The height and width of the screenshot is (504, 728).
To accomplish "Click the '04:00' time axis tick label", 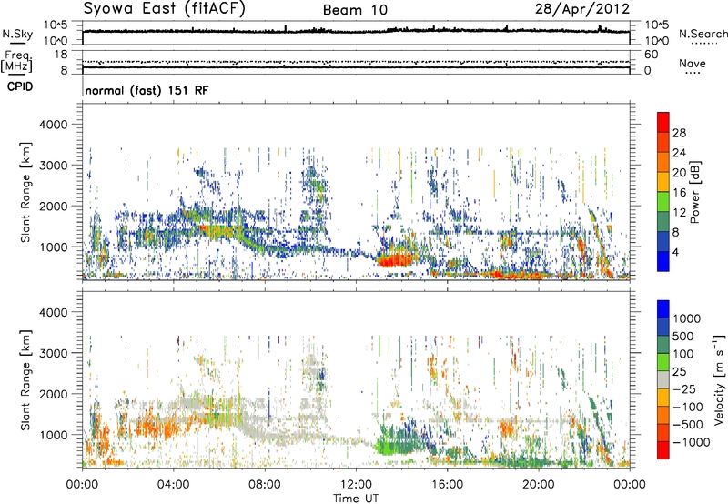I will [173, 485].
